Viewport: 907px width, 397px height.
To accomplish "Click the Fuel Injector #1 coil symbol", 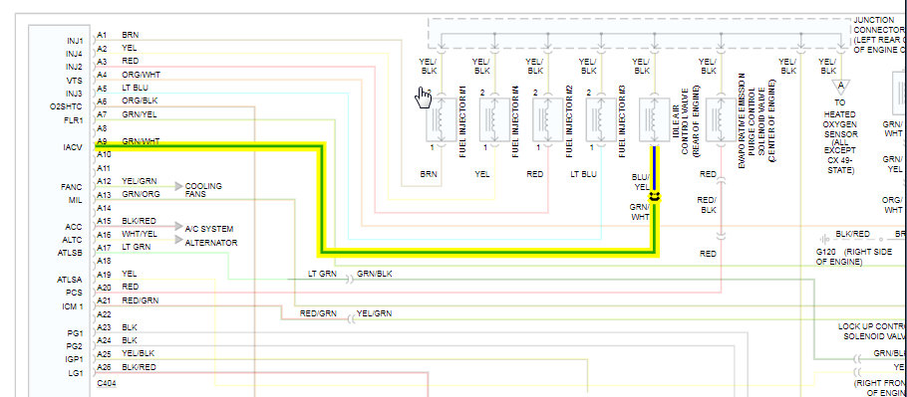I will [442, 120].
